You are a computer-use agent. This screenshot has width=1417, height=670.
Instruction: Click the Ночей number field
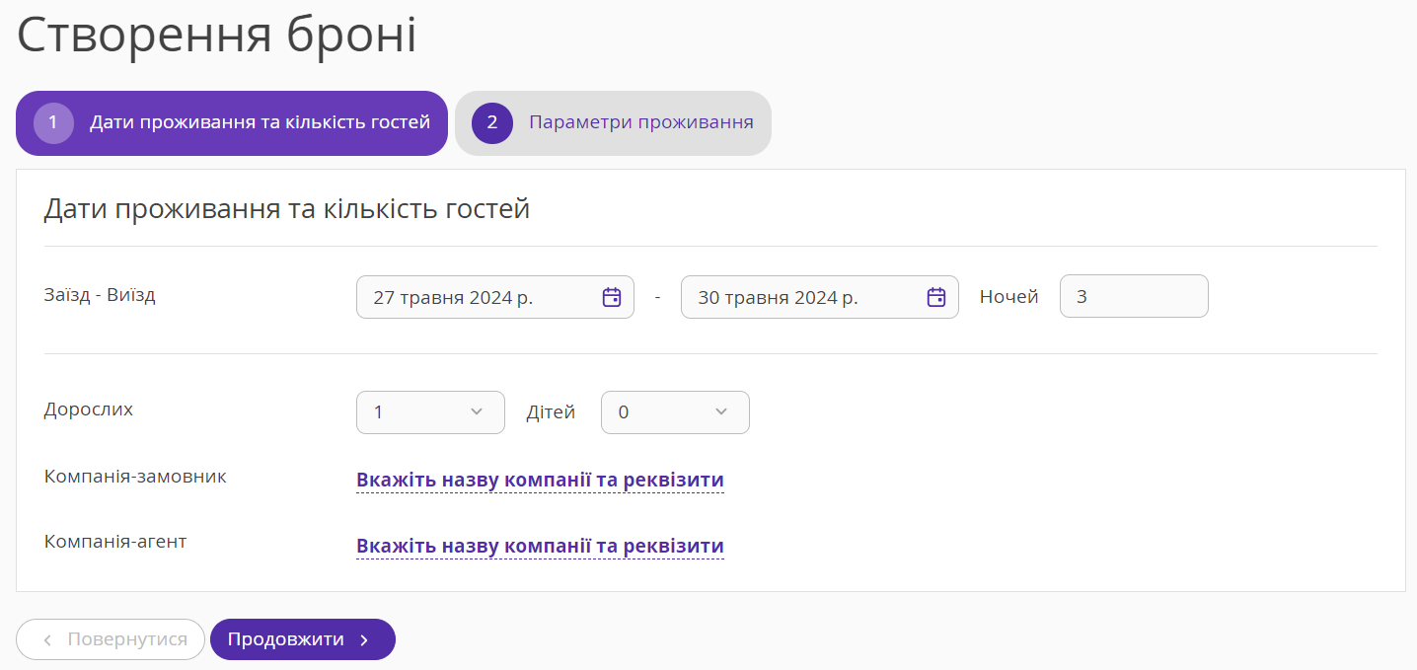[x=1134, y=296]
